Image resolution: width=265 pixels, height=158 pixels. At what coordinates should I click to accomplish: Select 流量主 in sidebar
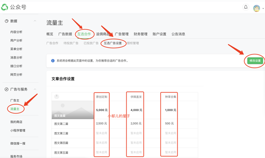(15, 109)
